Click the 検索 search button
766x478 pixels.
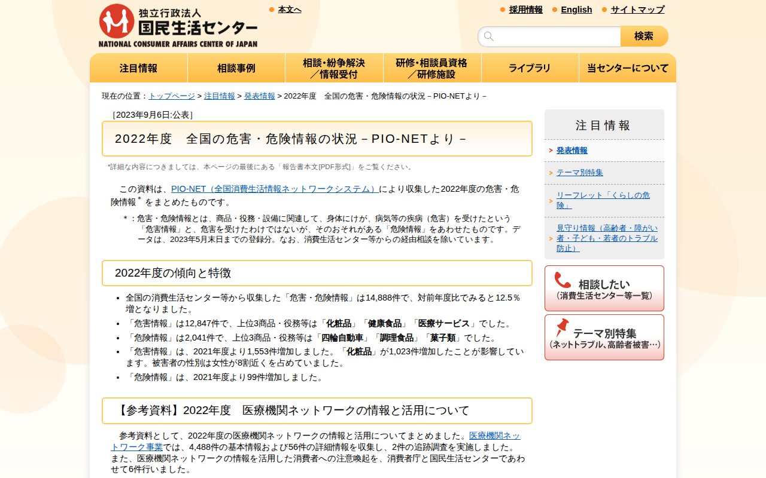(x=644, y=36)
